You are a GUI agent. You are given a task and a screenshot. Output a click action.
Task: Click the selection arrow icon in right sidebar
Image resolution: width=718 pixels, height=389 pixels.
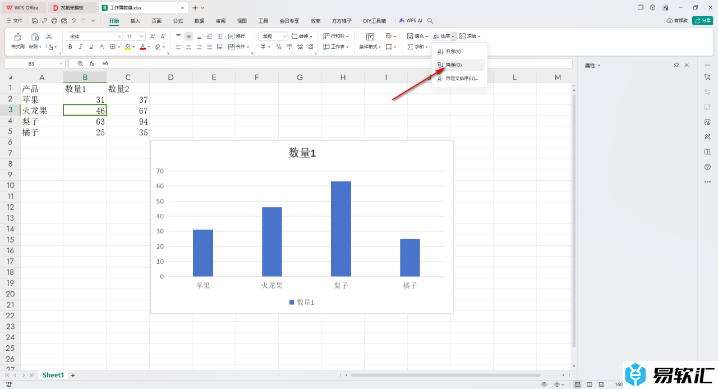point(707,76)
